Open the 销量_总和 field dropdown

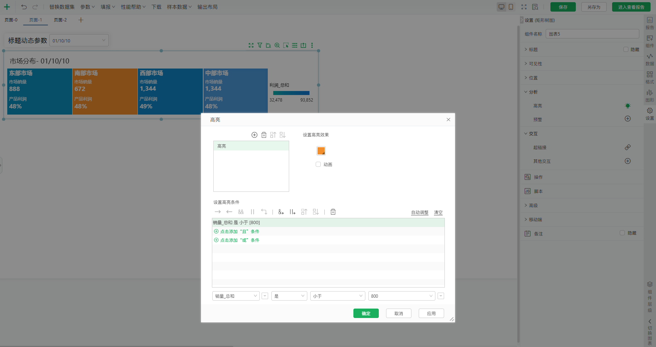point(235,296)
